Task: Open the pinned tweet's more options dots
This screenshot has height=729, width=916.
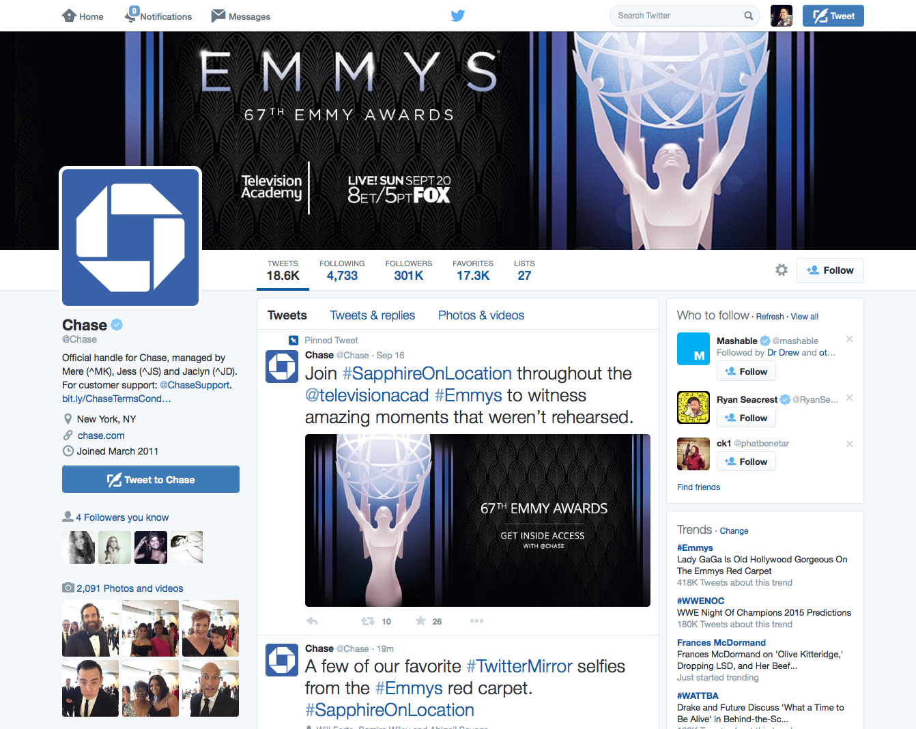Action: click(x=476, y=621)
